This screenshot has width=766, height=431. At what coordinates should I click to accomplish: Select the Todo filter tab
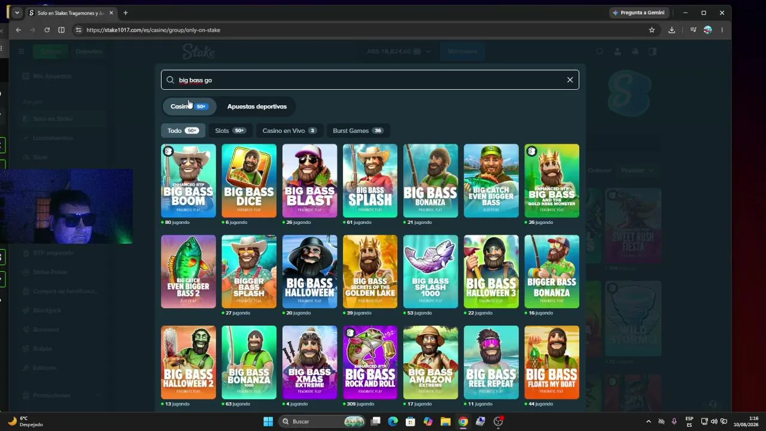pyautogui.click(x=183, y=130)
